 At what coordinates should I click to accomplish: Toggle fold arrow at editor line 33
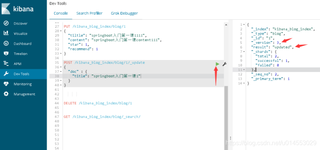[61, 53]
